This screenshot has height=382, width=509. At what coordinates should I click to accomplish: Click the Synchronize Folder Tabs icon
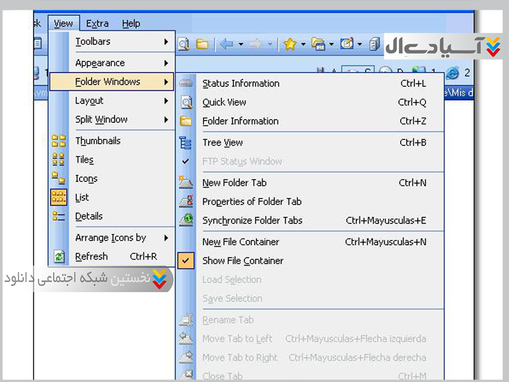[186, 220]
